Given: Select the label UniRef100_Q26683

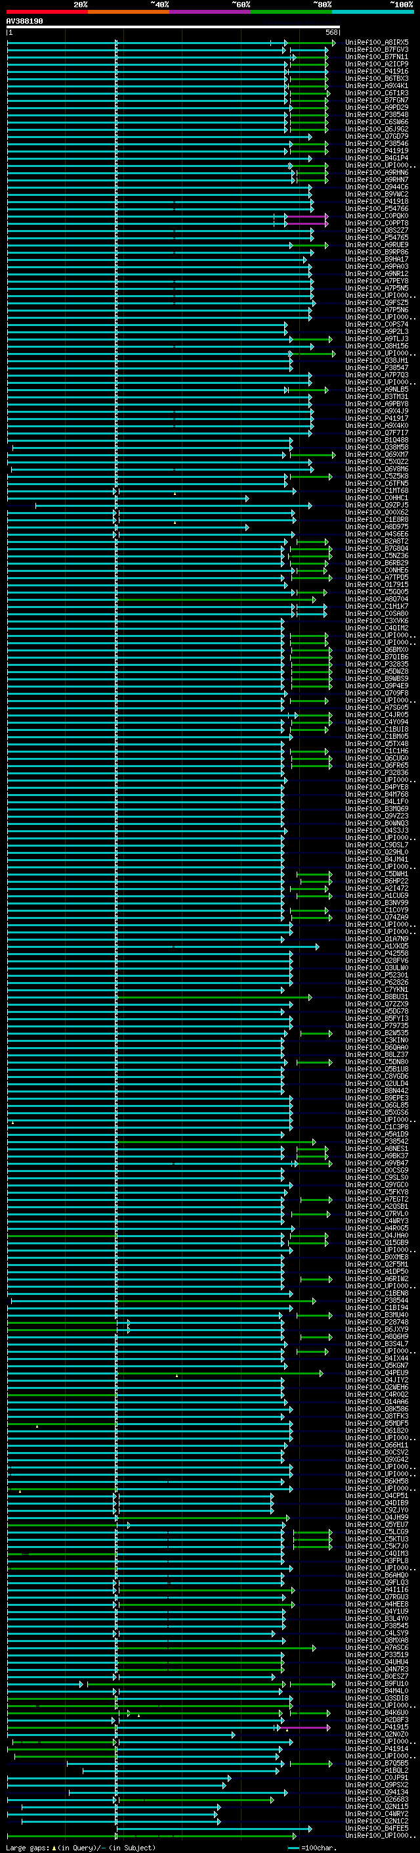Looking at the screenshot, I should tap(377, 1799).
